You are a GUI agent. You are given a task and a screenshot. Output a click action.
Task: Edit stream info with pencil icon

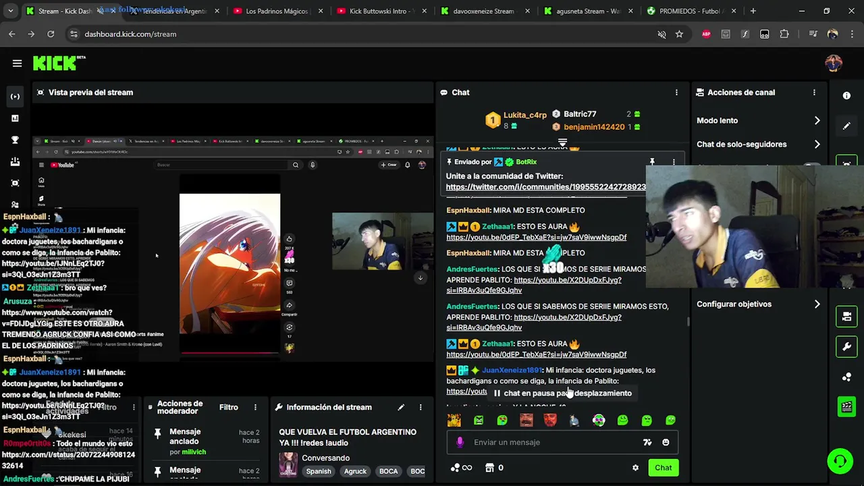(x=401, y=407)
